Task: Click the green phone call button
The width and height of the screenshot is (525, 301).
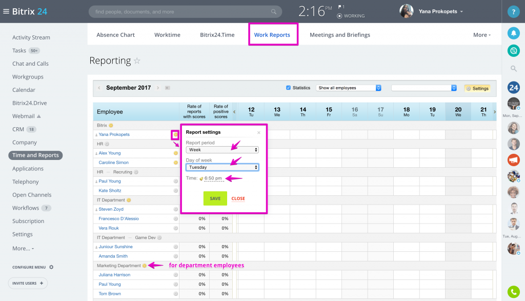Action: (513, 292)
